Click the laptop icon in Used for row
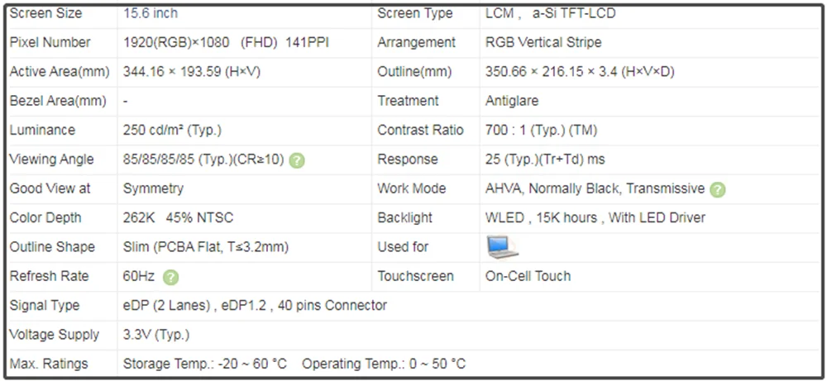The image size is (827, 381). [x=502, y=246]
